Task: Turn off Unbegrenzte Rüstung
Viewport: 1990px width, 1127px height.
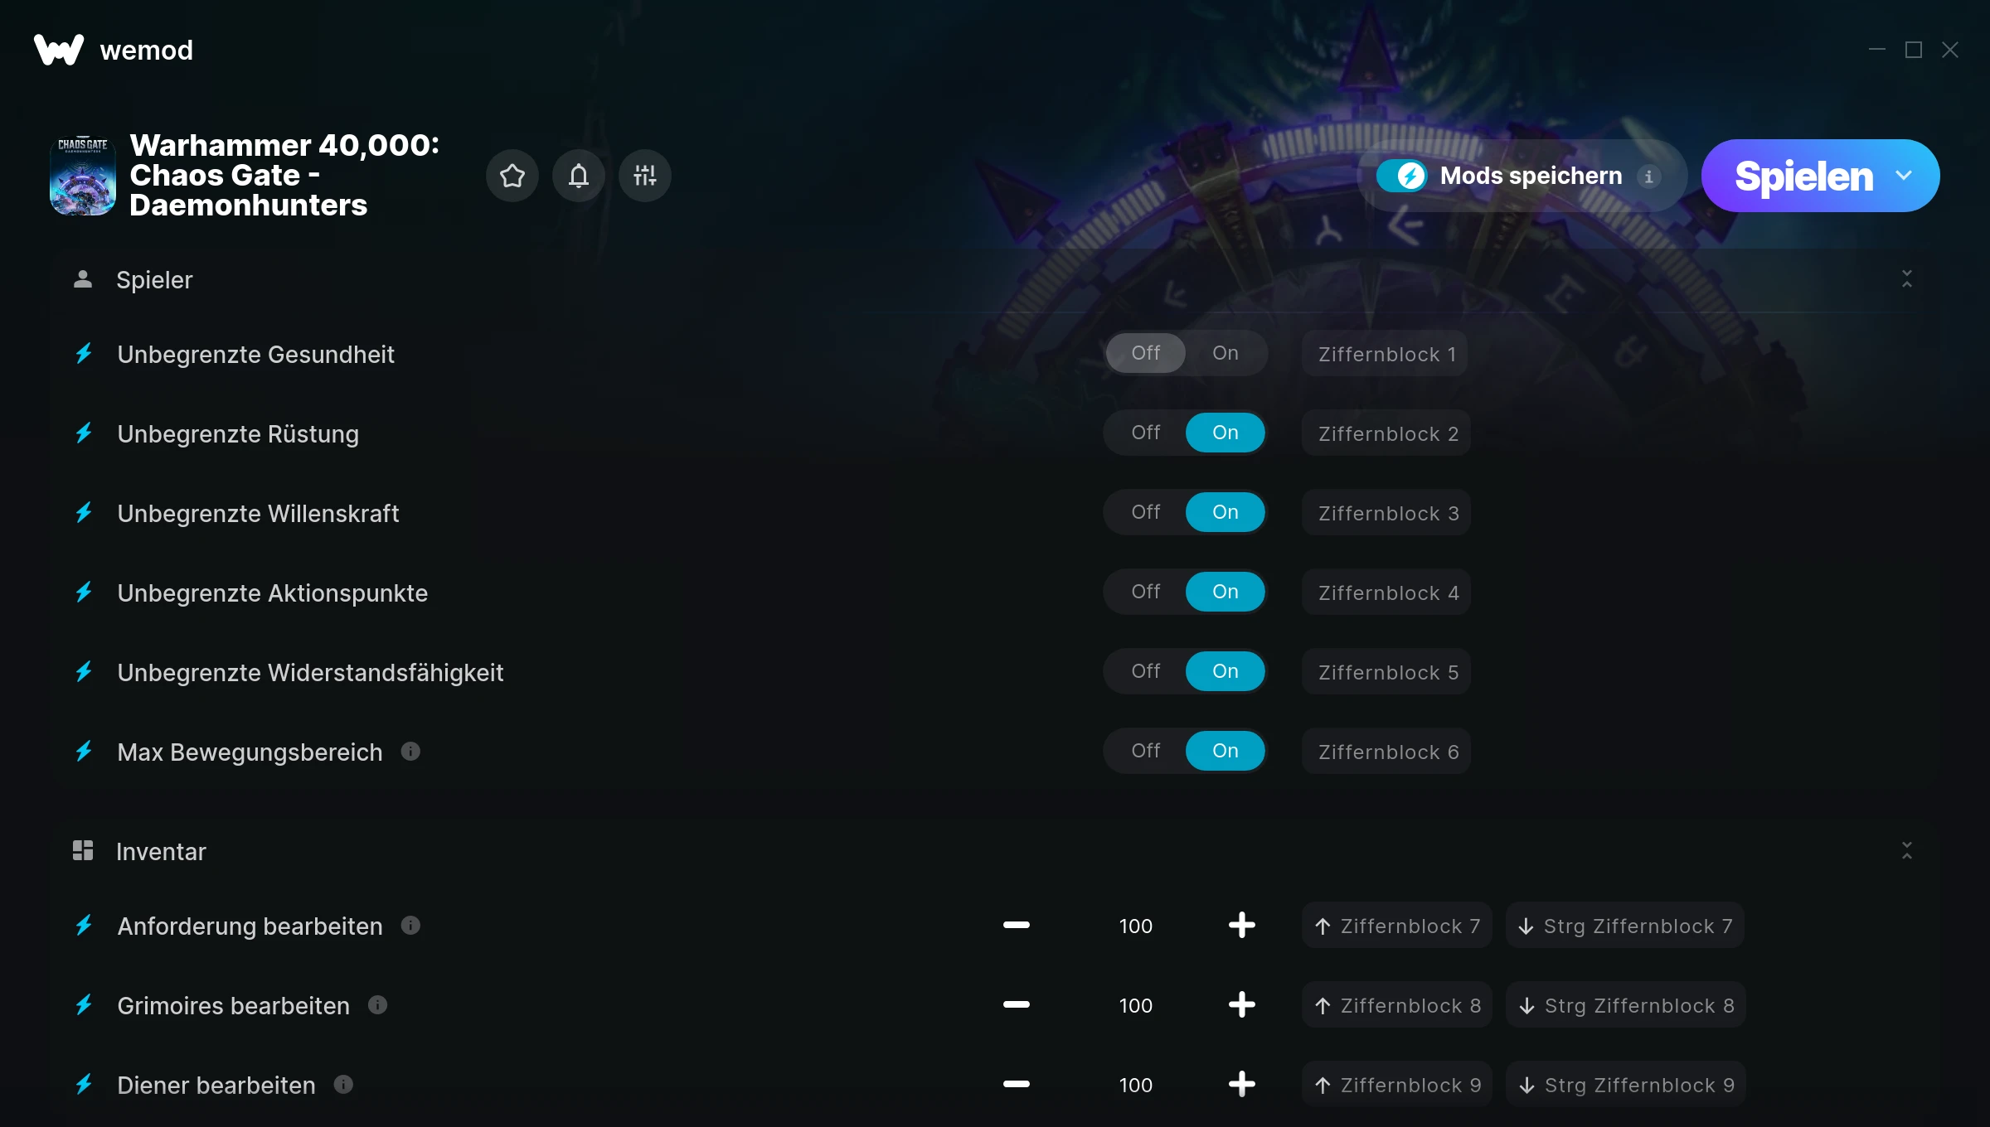Action: (1145, 433)
